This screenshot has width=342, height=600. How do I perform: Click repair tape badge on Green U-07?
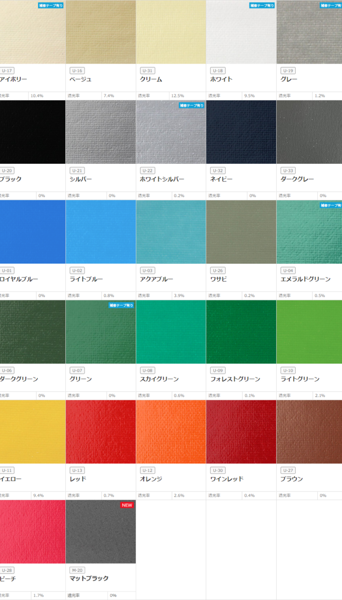[121, 305]
